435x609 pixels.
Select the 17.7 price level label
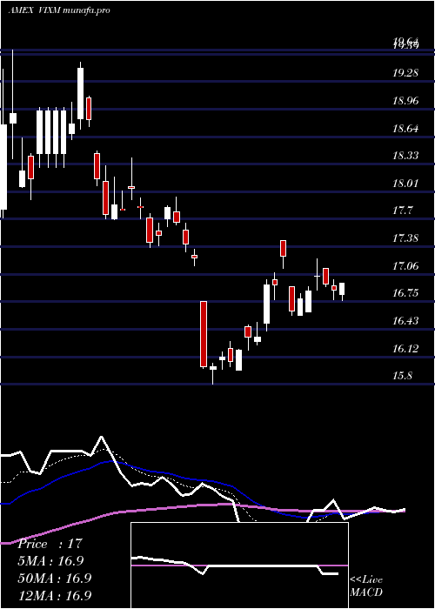(402, 211)
